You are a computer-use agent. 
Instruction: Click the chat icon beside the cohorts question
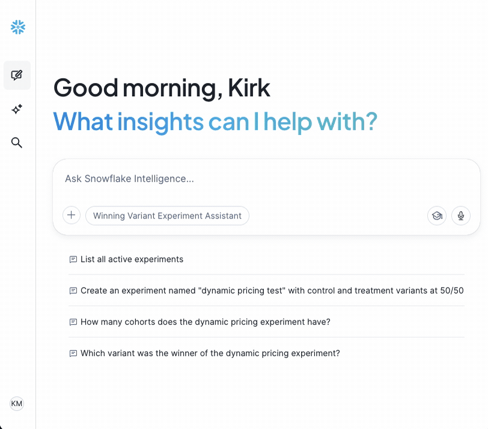click(x=73, y=321)
